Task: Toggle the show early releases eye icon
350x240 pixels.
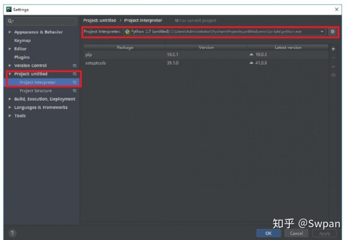Action: tap(333, 75)
